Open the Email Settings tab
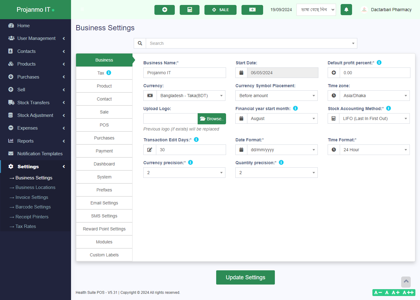 pyautogui.click(x=104, y=203)
